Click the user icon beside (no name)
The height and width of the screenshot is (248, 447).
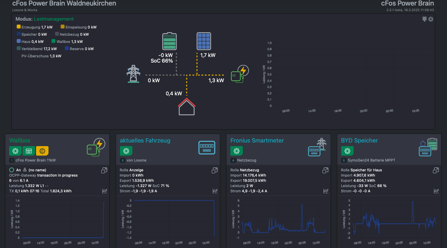pyautogui.click(x=25, y=170)
